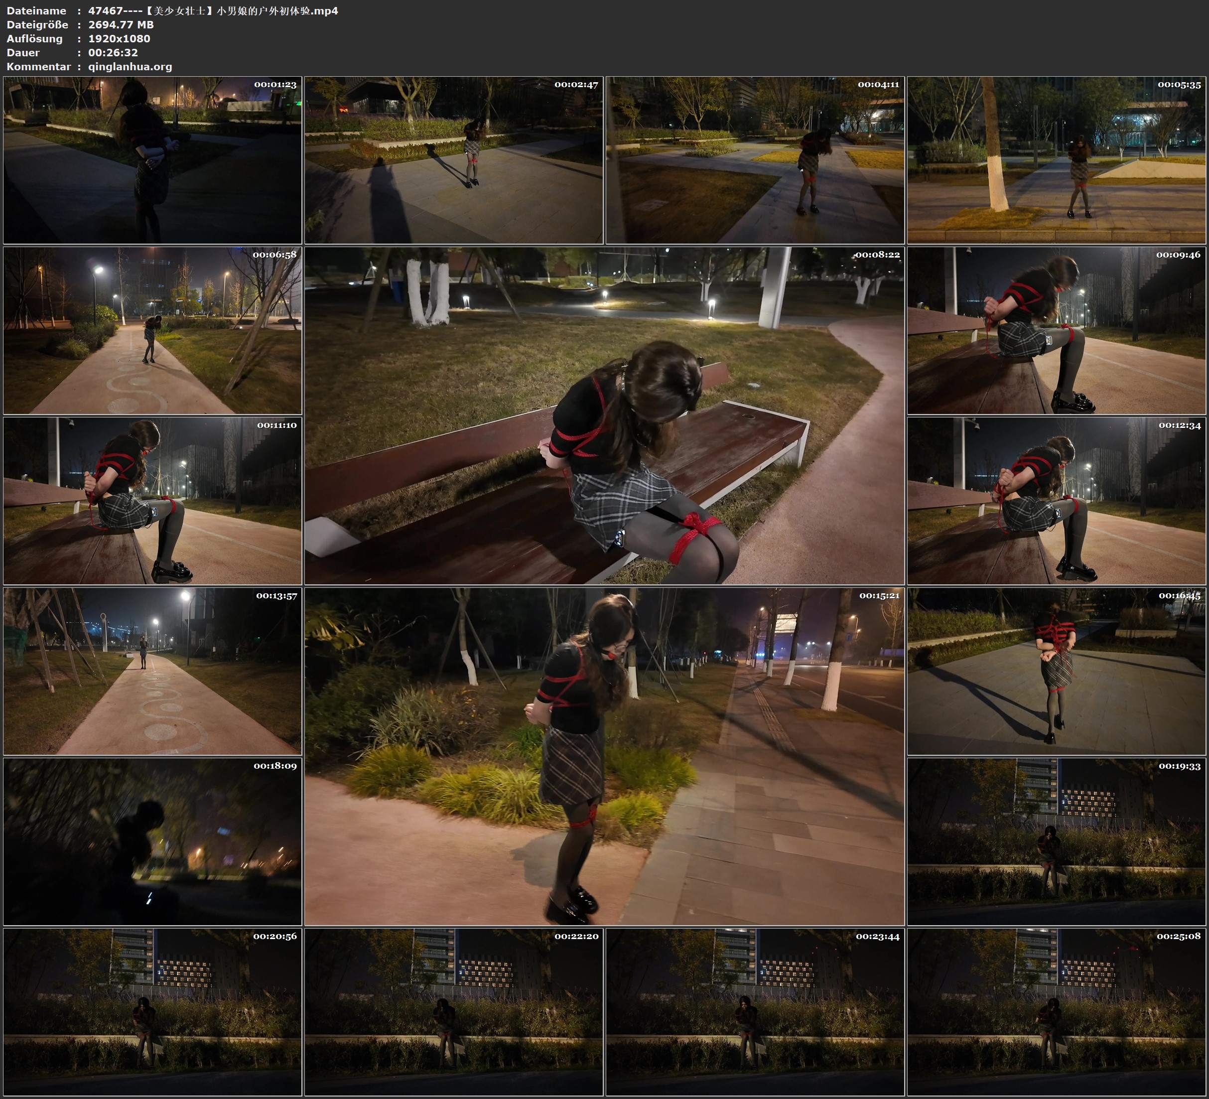1209x1099 pixels.
Task: Click the 00:05:35 preview frame
Action: click(1057, 159)
